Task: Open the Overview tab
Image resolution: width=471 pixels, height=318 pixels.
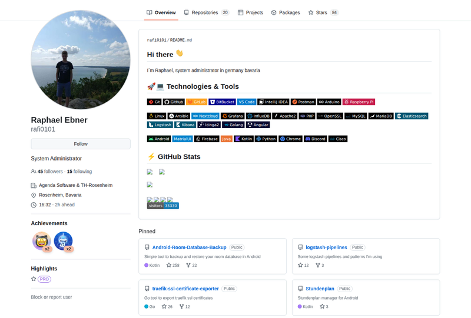Action: pos(161,12)
